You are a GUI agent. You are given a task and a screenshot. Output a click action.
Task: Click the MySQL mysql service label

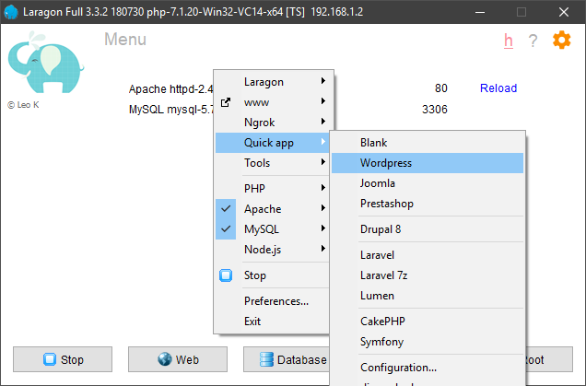[171, 110]
